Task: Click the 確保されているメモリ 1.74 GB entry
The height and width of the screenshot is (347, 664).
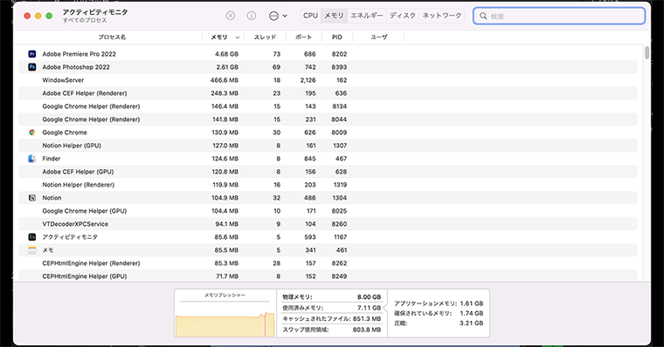Action: click(439, 313)
